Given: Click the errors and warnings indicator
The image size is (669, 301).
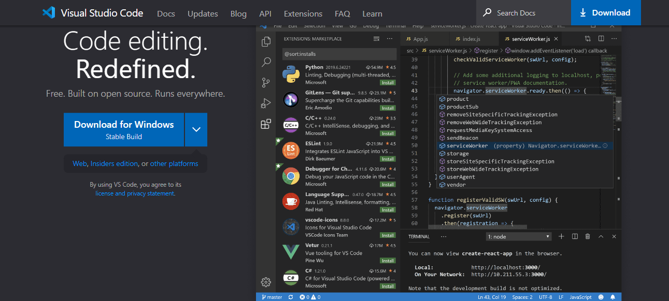Looking at the screenshot, I should click(309, 297).
